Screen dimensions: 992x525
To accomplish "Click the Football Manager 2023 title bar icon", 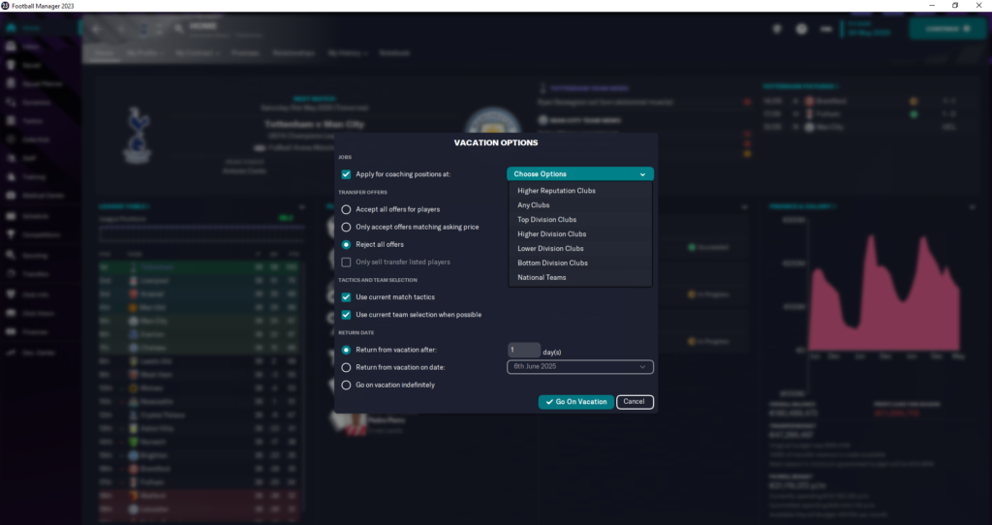I will click(x=6, y=6).
